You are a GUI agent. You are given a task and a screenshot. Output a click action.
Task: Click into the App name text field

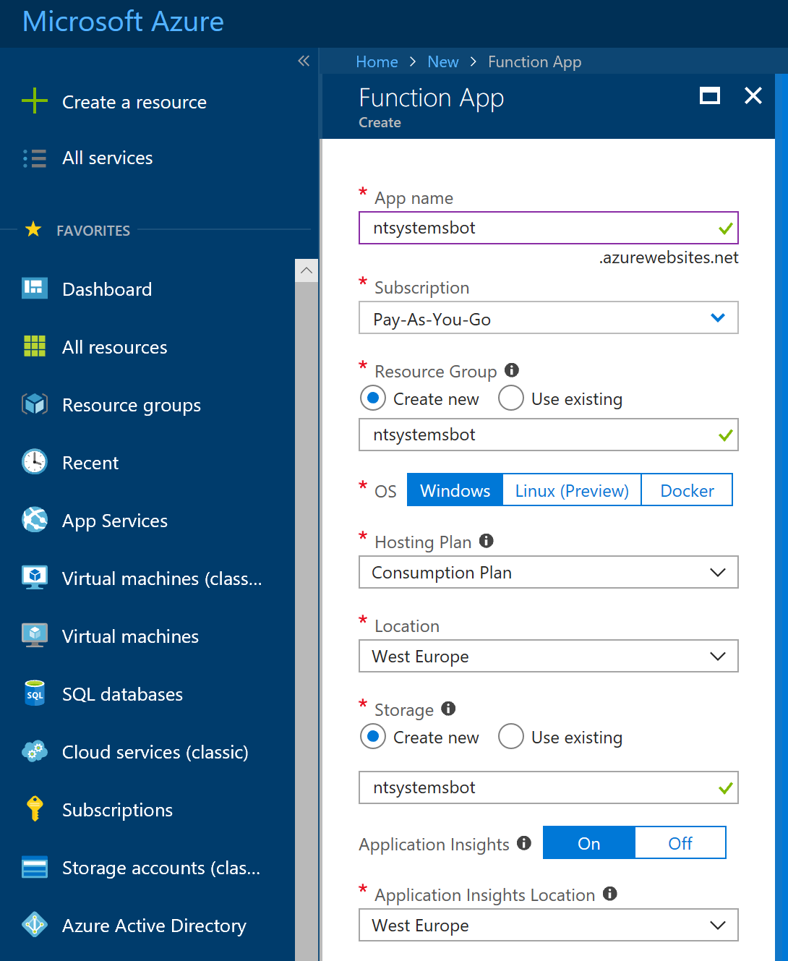(535, 228)
